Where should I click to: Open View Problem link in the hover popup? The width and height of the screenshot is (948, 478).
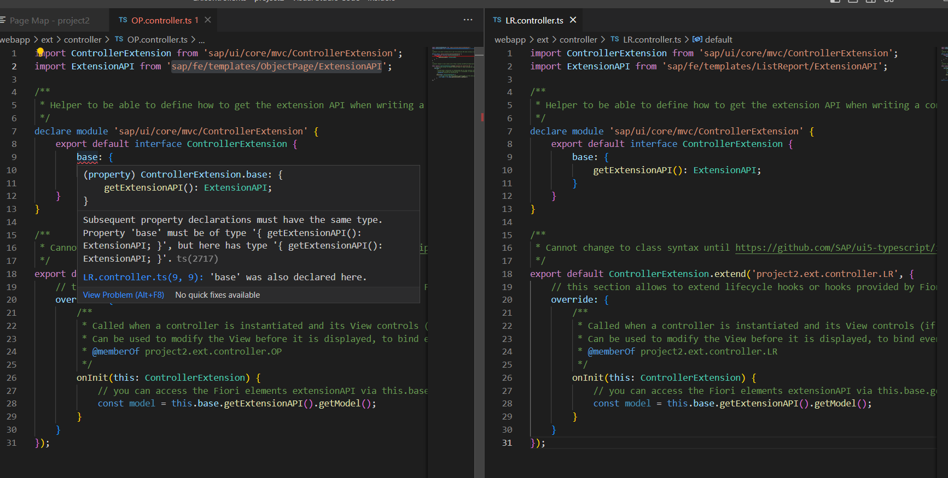(x=123, y=295)
